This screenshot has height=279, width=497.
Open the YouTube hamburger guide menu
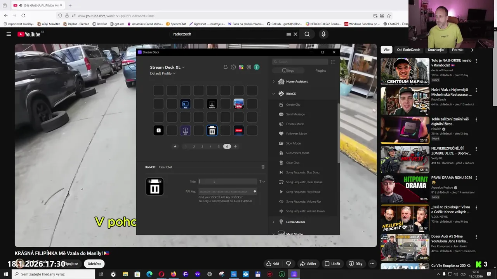pos(9,34)
